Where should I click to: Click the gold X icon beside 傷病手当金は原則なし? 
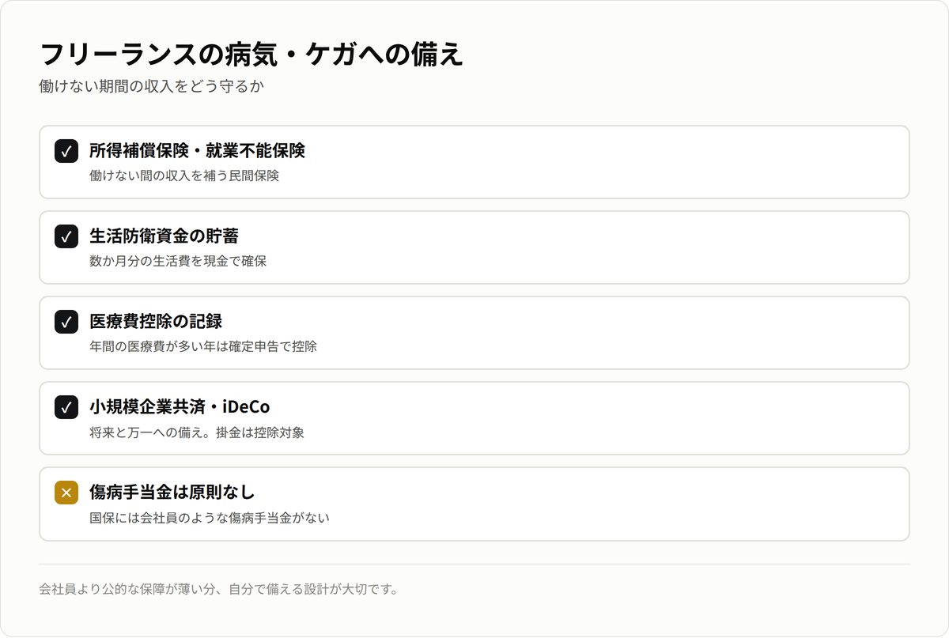(66, 493)
